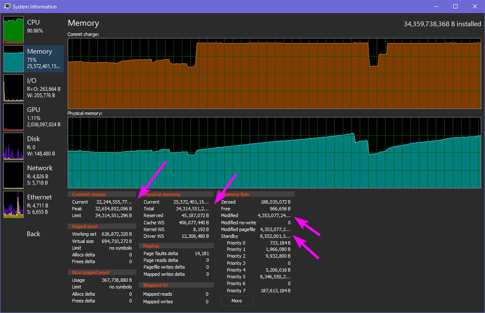Click the Kernel WS value 8,192 B
Image resolution: width=485 pixels, height=313 pixels.
pyautogui.click(x=201, y=229)
